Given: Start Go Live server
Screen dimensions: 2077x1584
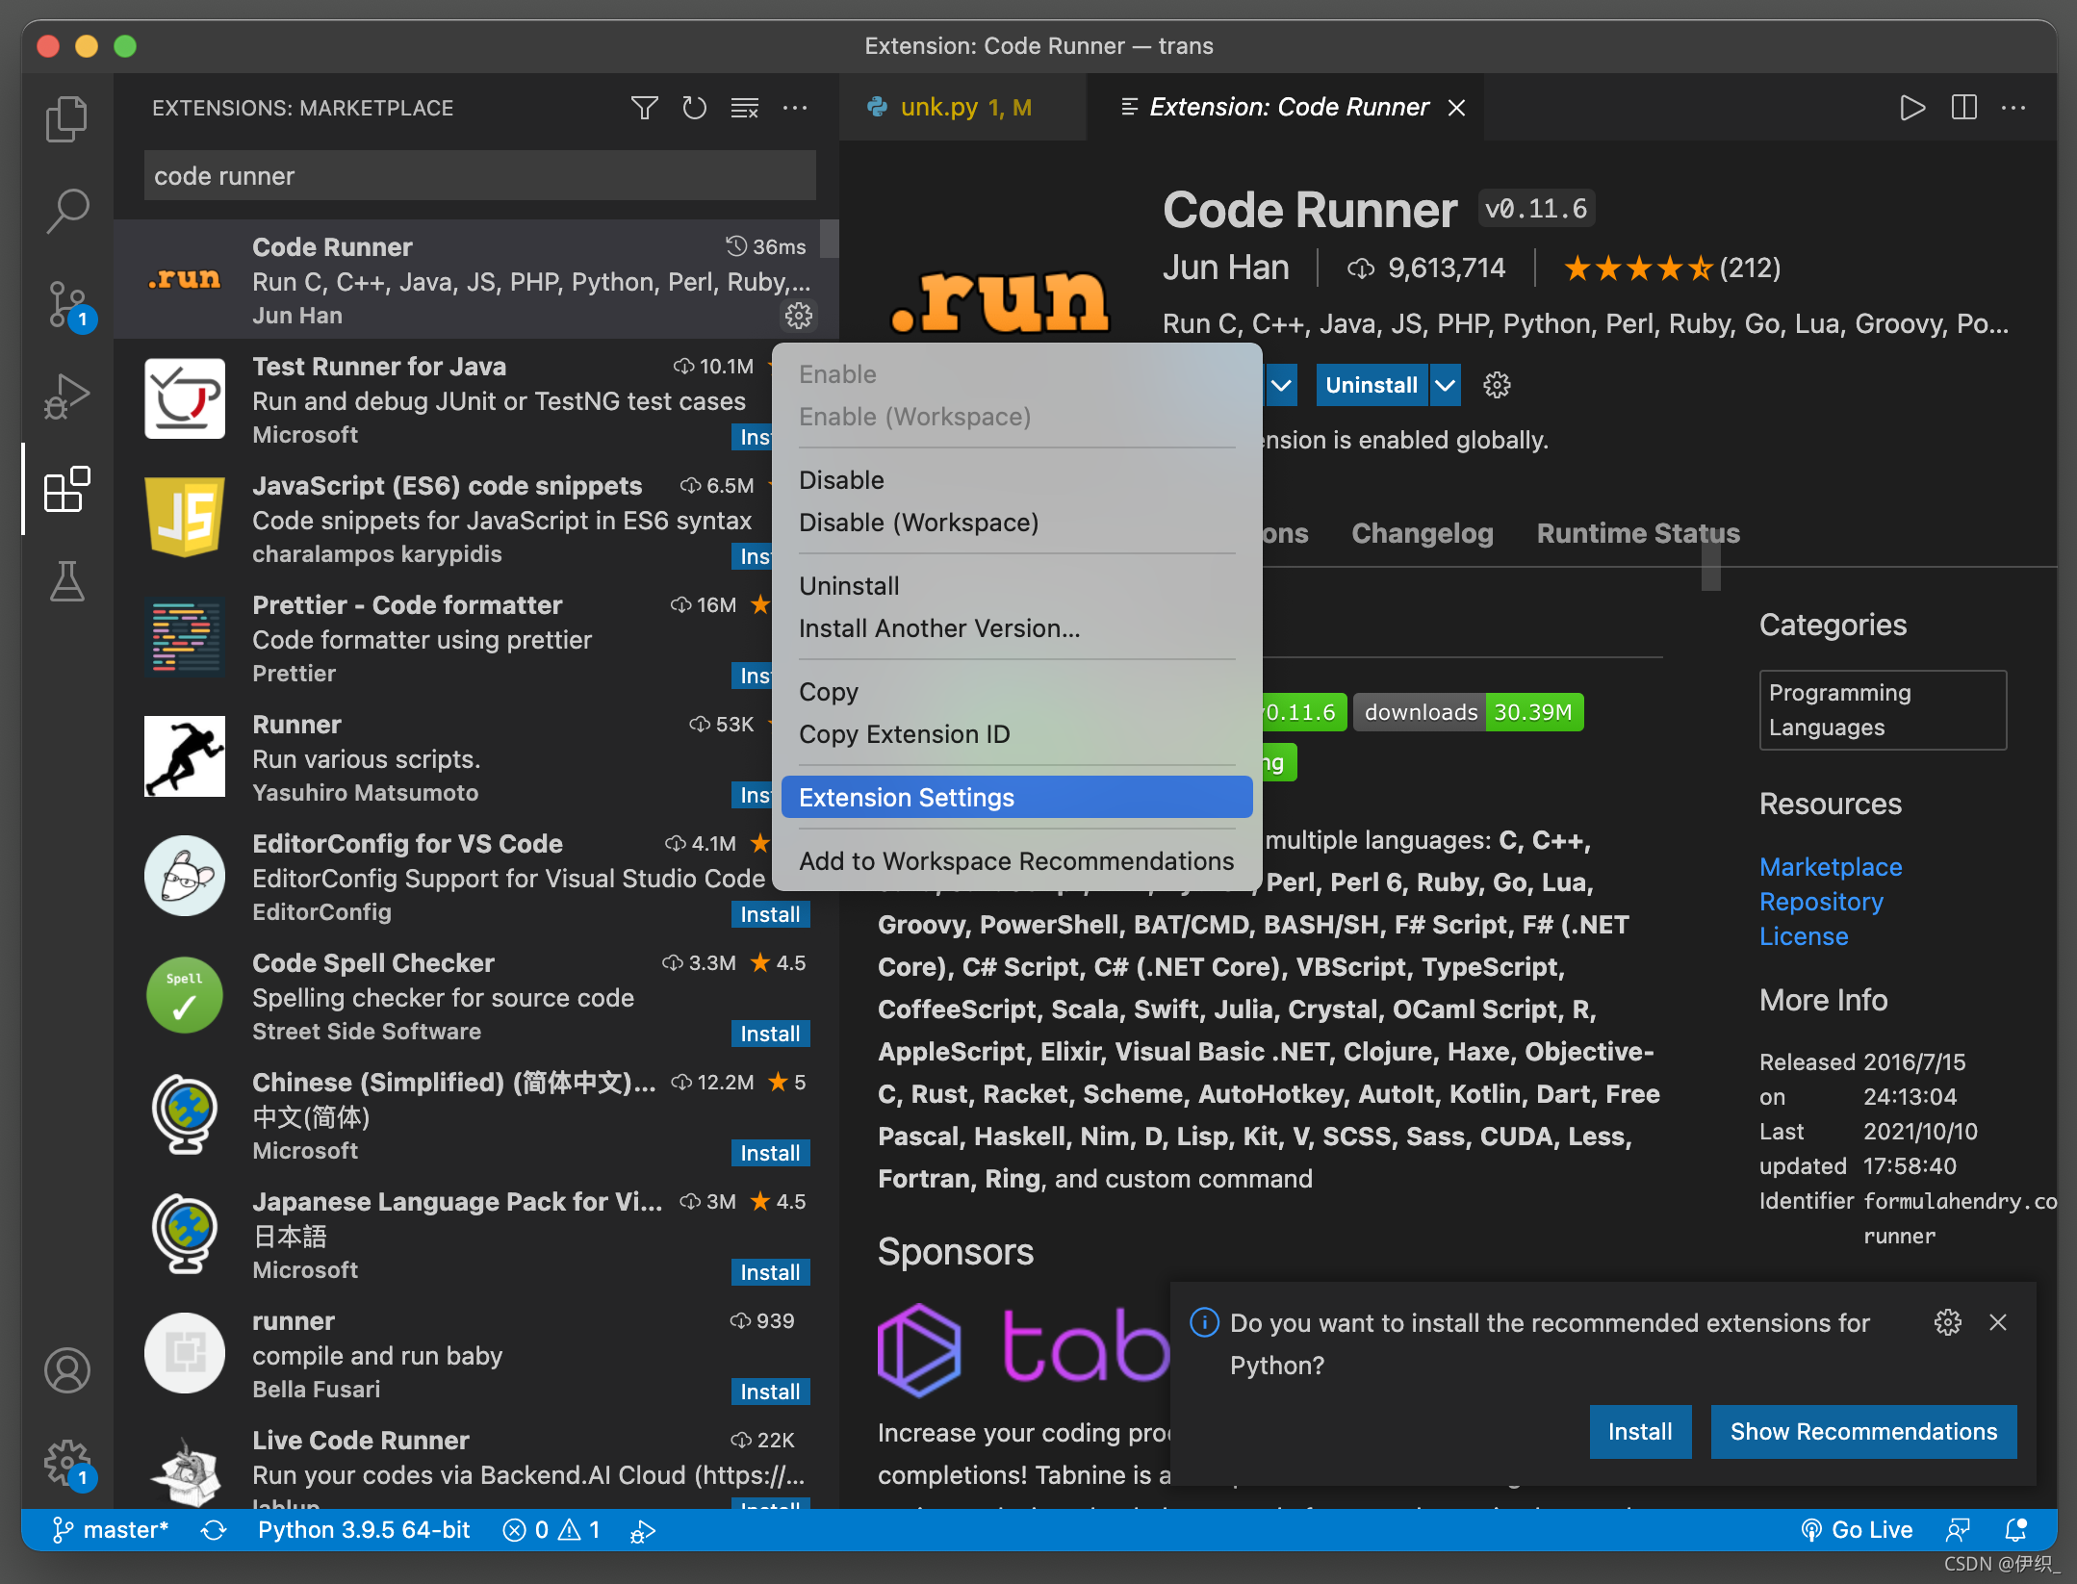Looking at the screenshot, I should pos(1857,1530).
